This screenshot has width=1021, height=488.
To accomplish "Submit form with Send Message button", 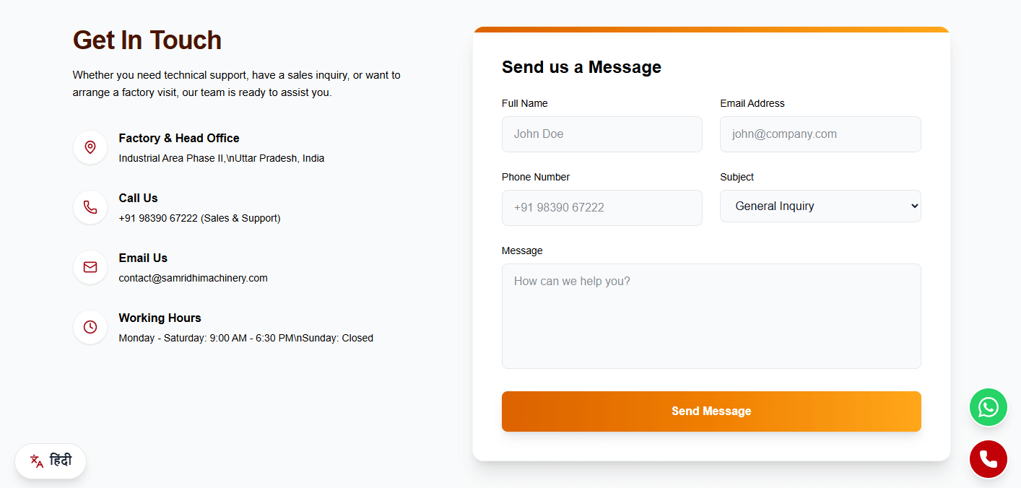I will click(x=711, y=411).
